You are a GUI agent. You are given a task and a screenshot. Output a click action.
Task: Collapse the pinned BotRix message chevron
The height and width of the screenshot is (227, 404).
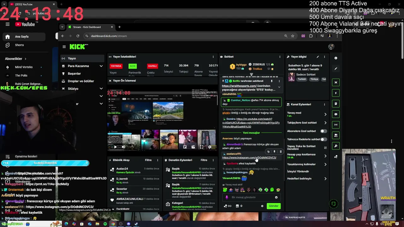pyautogui.click(x=279, y=87)
